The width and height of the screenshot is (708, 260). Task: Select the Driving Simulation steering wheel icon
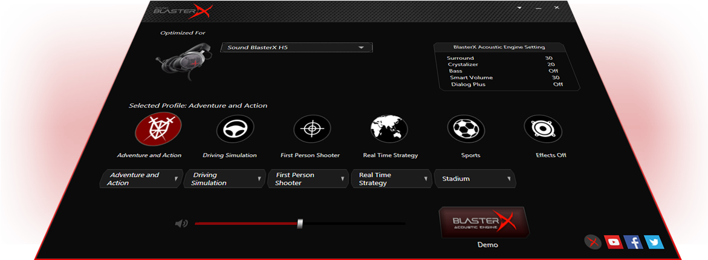click(235, 129)
